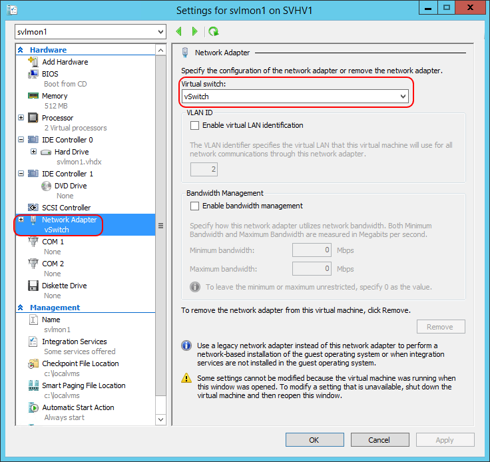Select Add Hardware in the tree
Screen dimensions: 490x462
pos(65,62)
